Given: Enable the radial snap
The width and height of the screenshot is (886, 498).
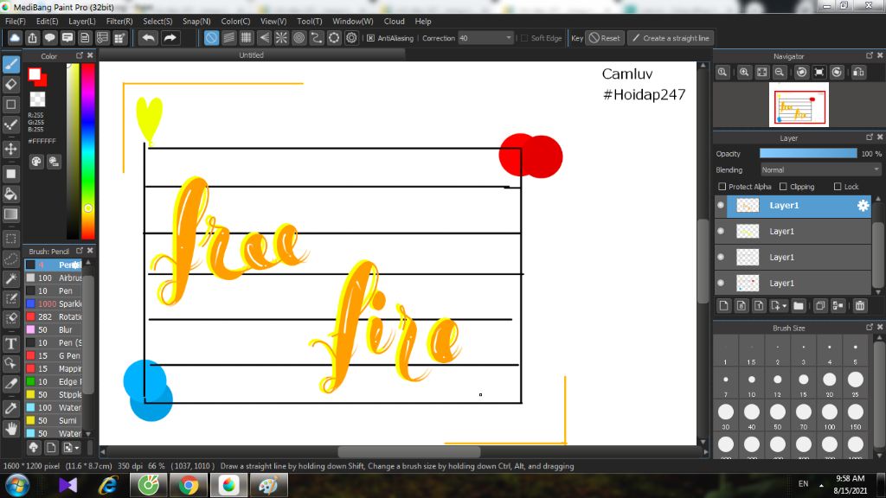Looking at the screenshot, I should click(x=281, y=38).
